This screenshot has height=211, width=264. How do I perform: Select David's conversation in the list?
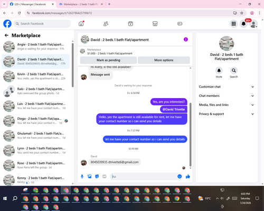click(x=35, y=62)
